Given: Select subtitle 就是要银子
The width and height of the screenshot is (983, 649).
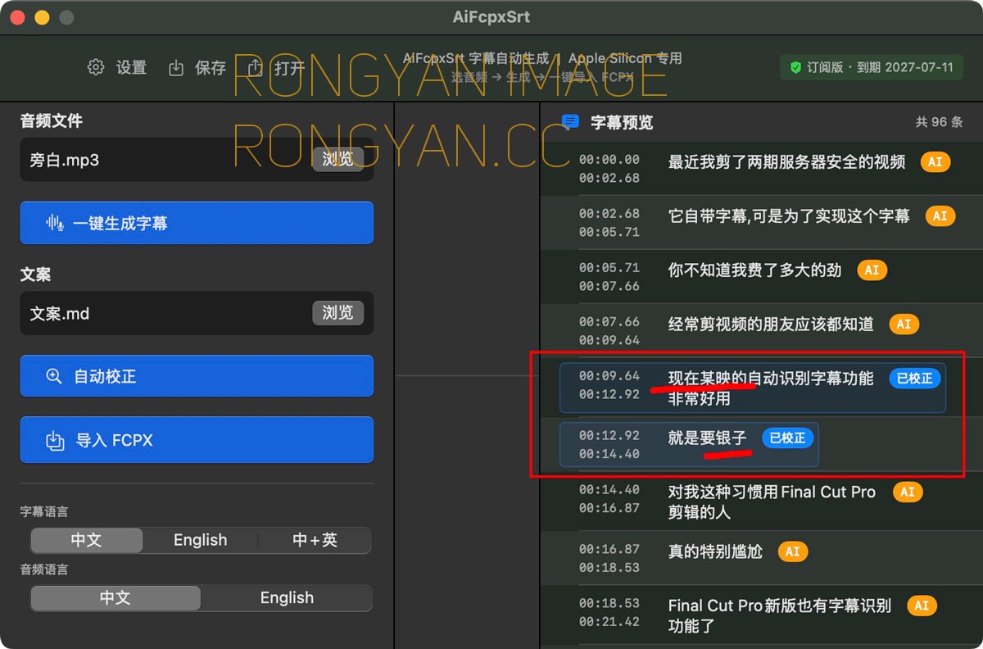Looking at the screenshot, I should point(707,438).
